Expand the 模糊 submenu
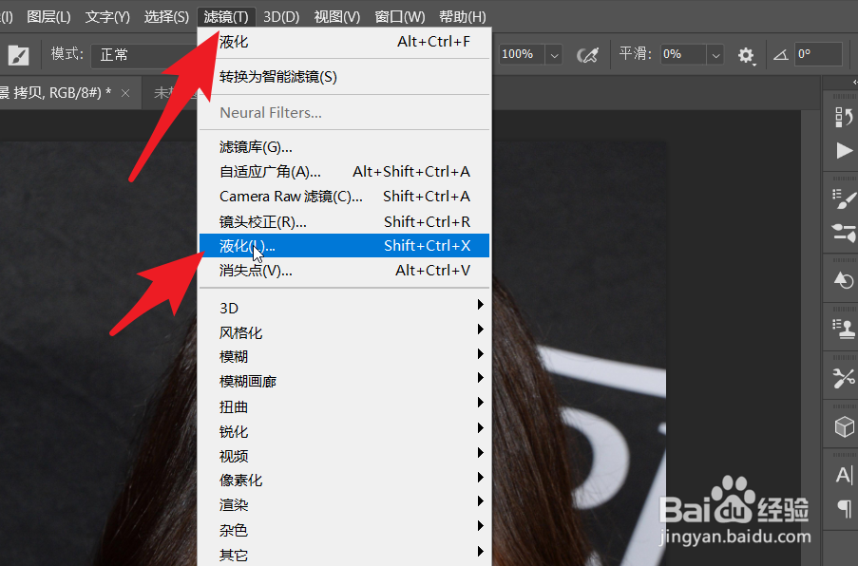Screen dimensions: 858x566 tap(344, 356)
